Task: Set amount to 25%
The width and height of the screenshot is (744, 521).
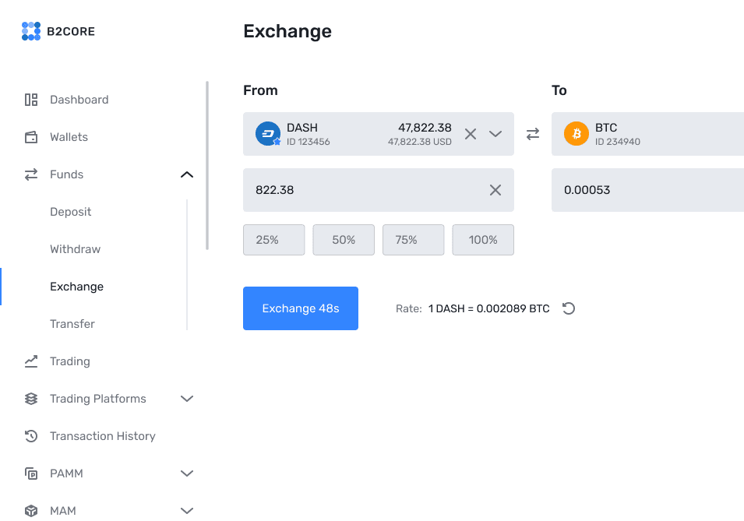Action: [x=273, y=240]
